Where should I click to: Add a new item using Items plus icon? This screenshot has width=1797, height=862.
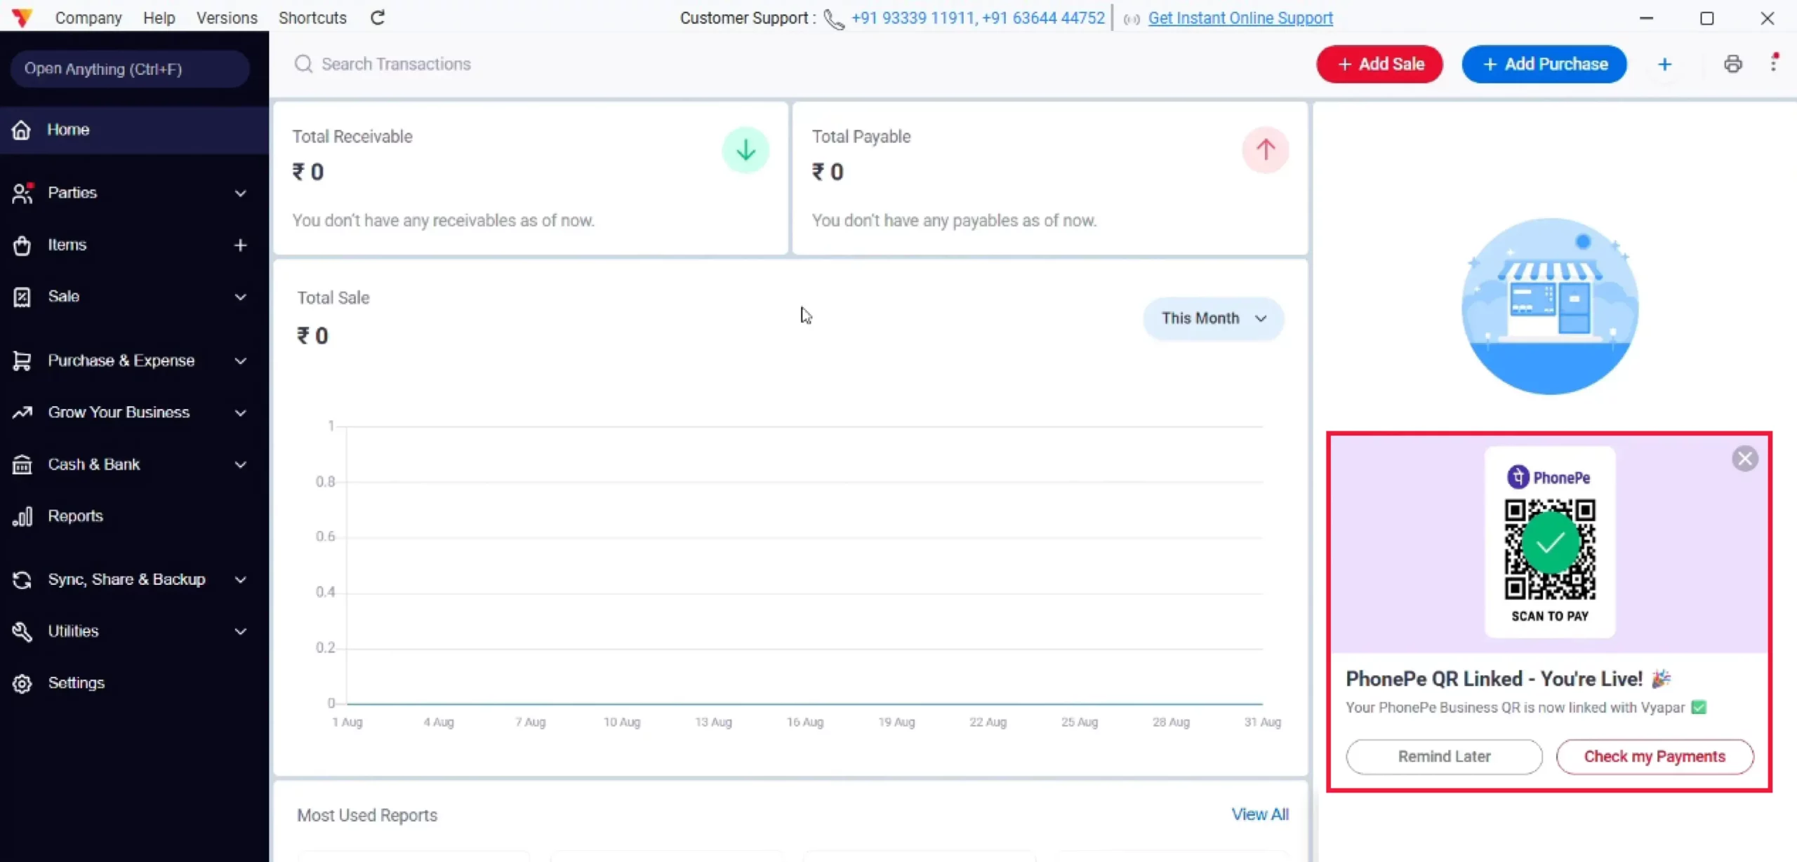240,245
